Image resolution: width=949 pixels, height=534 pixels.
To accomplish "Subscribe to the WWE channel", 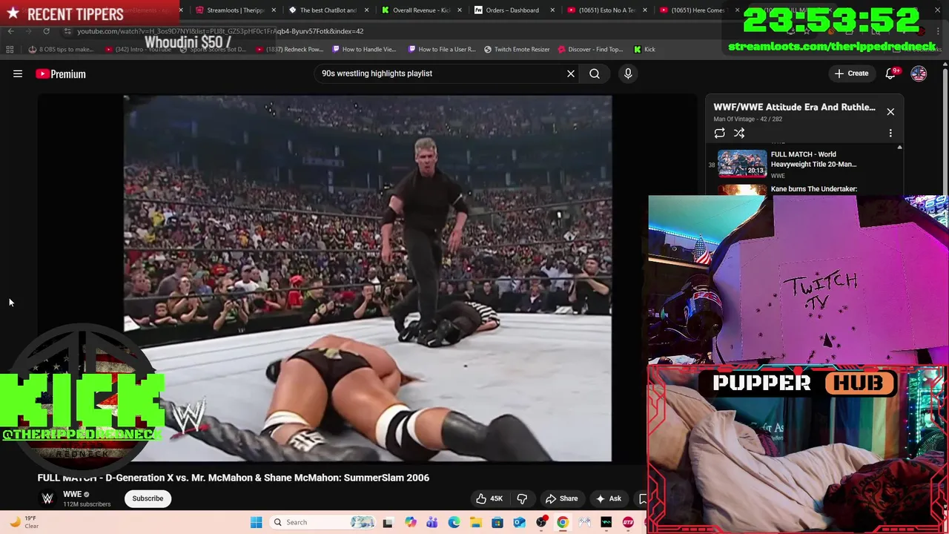I will (148, 498).
